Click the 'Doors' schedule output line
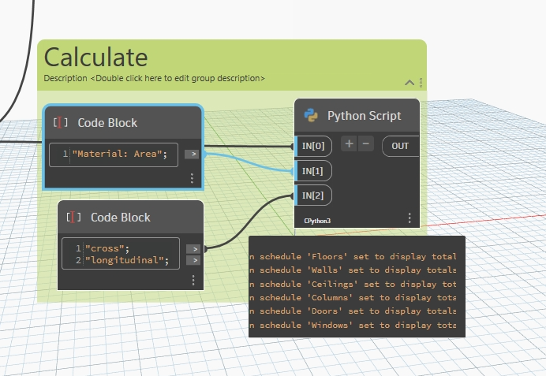Viewport: 546px width, 376px height. click(x=353, y=311)
